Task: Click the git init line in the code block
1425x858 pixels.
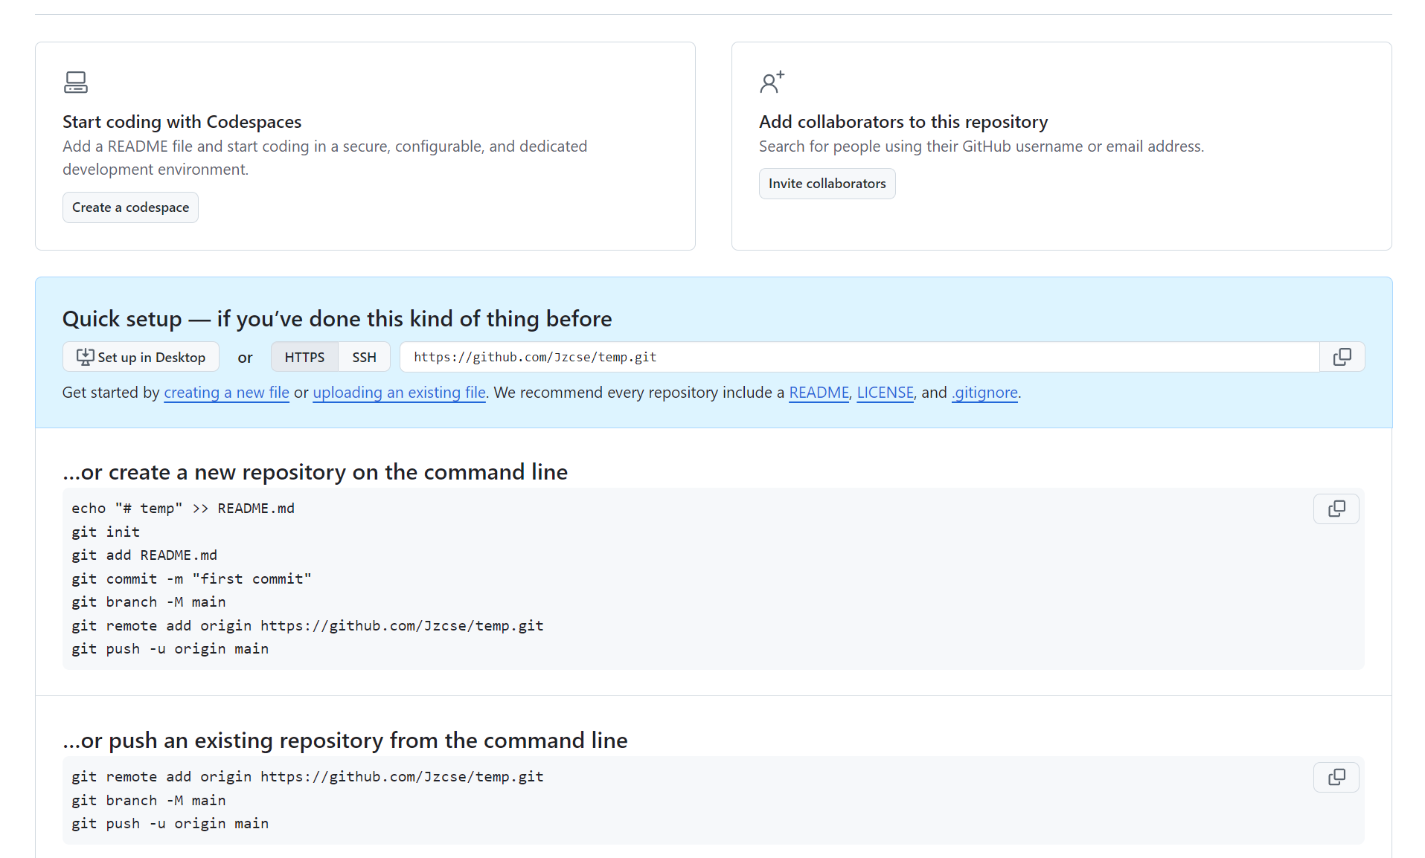Action: (106, 532)
